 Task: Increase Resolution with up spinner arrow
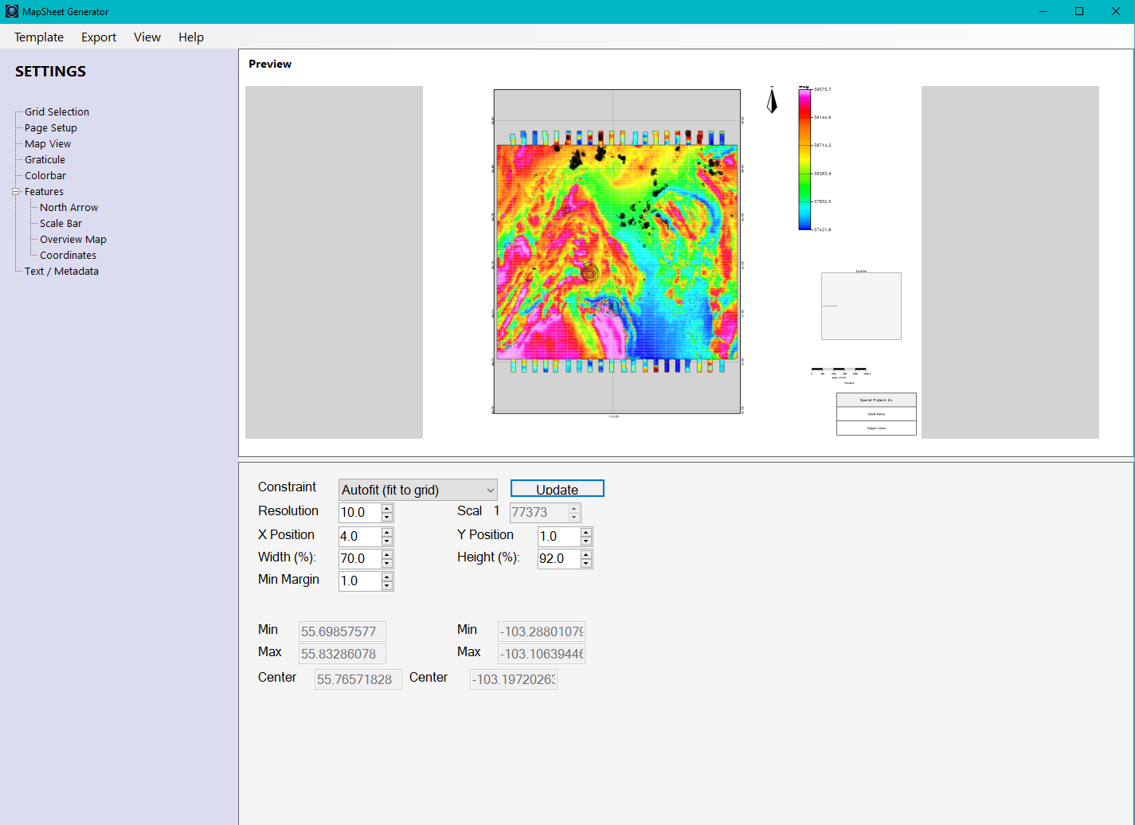(387, 508)
